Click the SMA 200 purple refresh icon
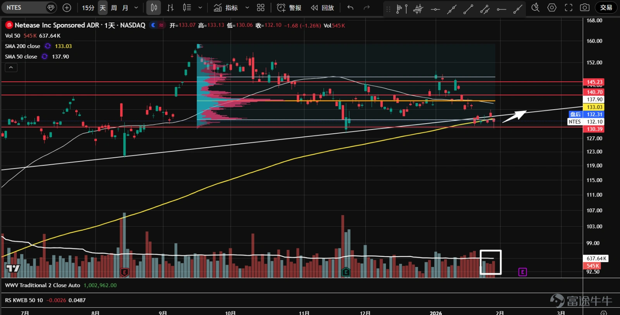The width and height of the screenshot is (620, 315). click(x=48, y=46)
